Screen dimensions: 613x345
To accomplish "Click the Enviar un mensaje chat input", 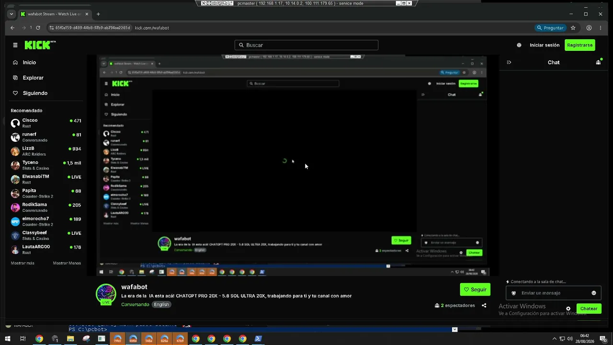I will point(553,293).
